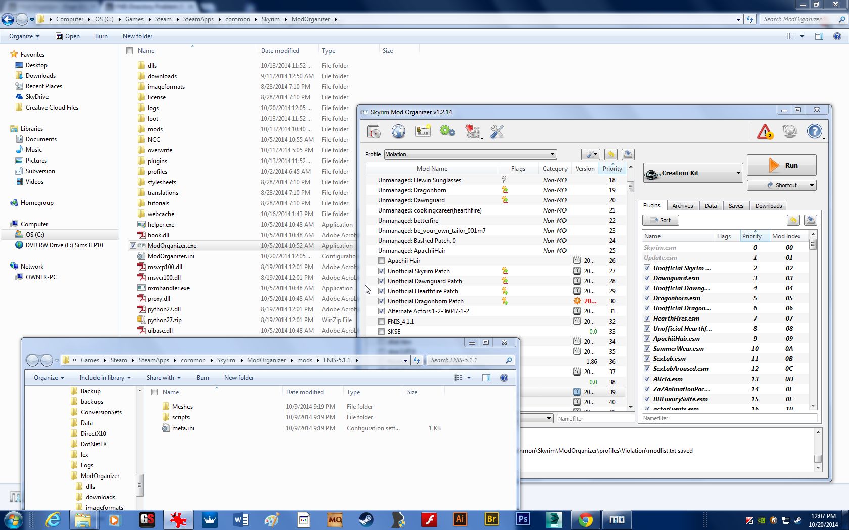Open Creation Kit executable dropdown
849x530 pixels.
[x=693, y=173]
